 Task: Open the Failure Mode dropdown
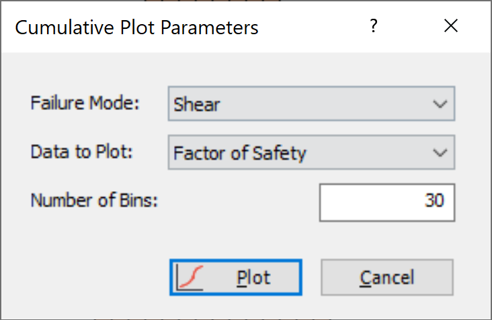(x=311, y=103)
